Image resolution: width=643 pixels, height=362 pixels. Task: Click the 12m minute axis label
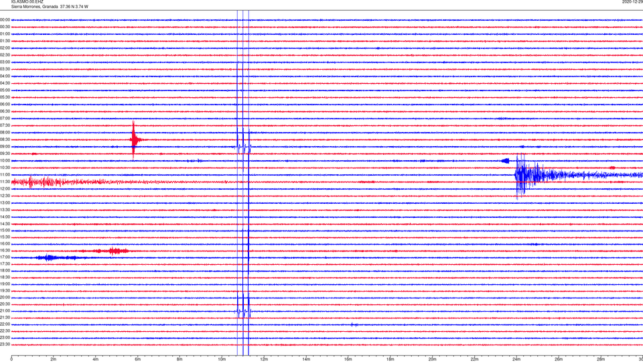[x=264, y=359]
